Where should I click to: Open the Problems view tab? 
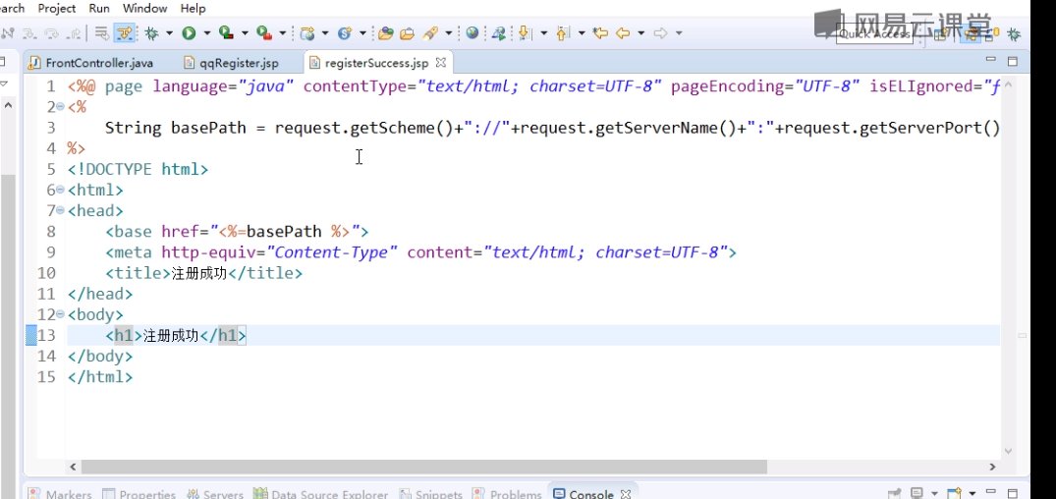point(507,494)
